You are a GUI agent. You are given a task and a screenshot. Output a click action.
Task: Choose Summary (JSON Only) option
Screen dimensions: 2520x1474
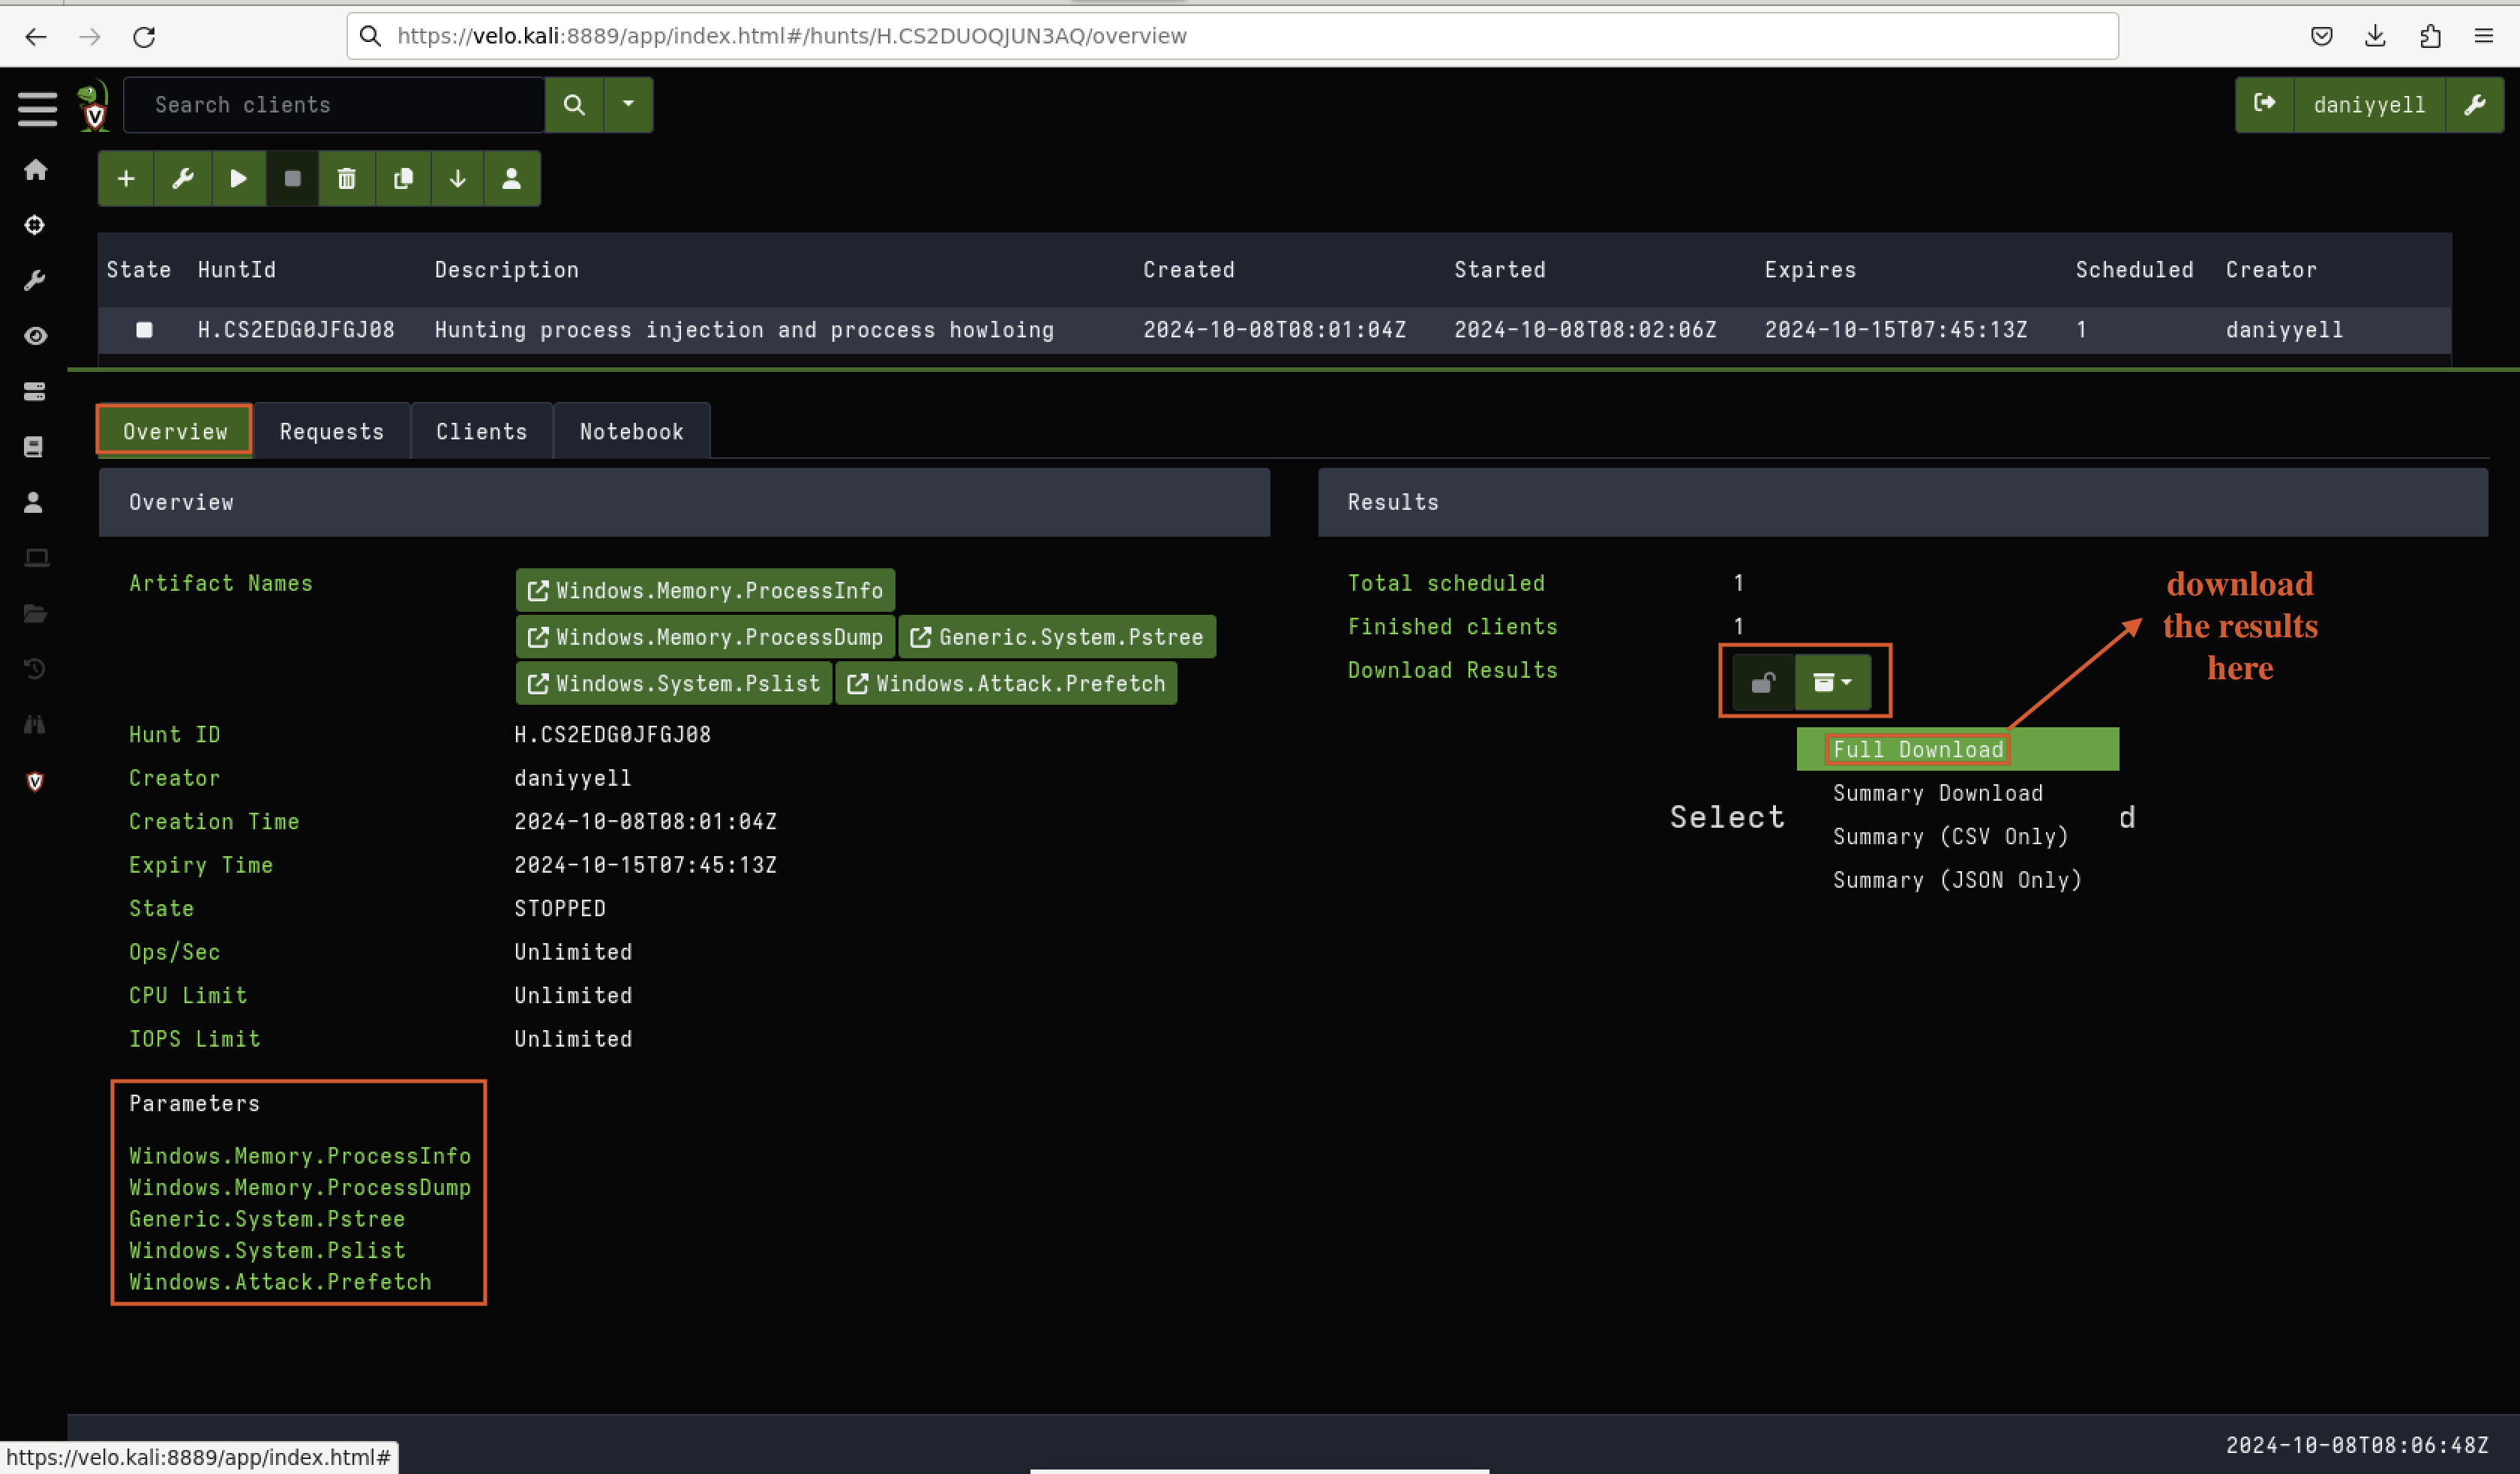tap(1957, 880)
